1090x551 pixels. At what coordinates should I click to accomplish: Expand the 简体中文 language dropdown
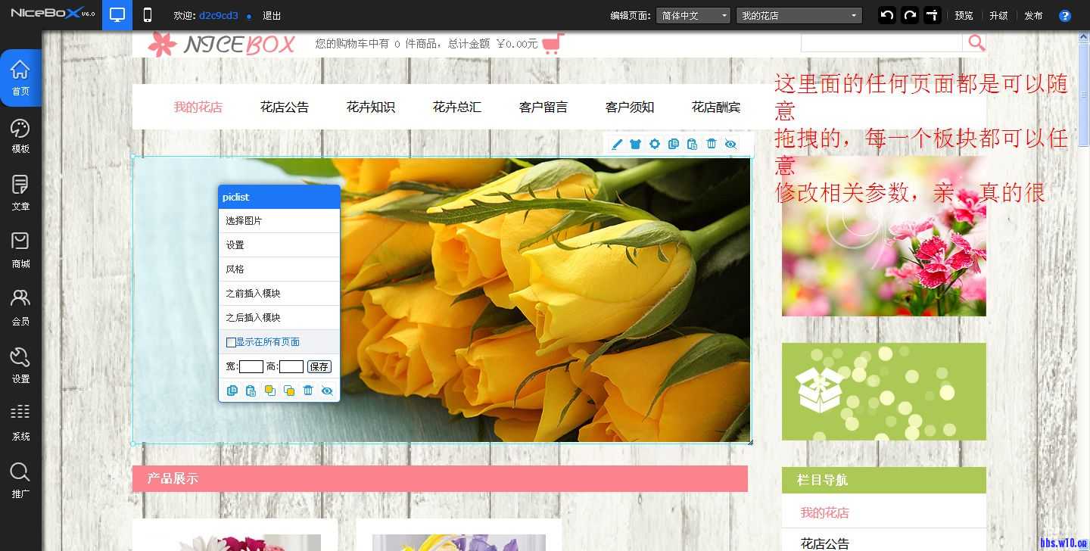[693, 16]
